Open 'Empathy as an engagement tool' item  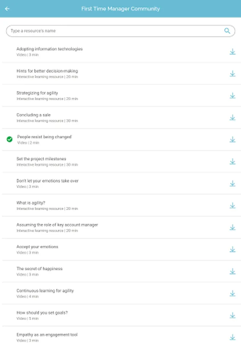[121, 335]
